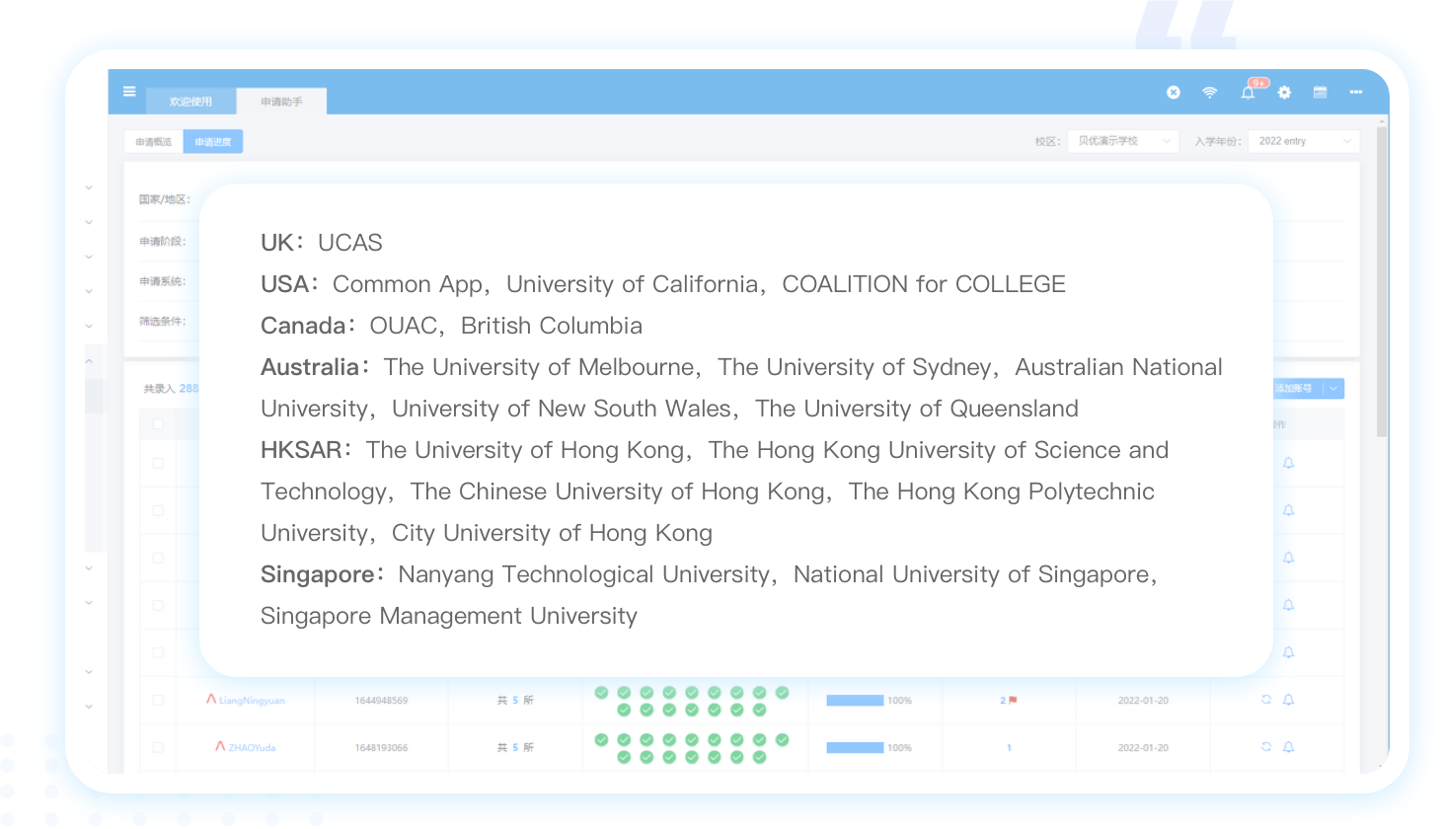Click red logo icon beside LiangNingyuan
This screenshot has height=829, width=1441.
[x=211, y=699]
